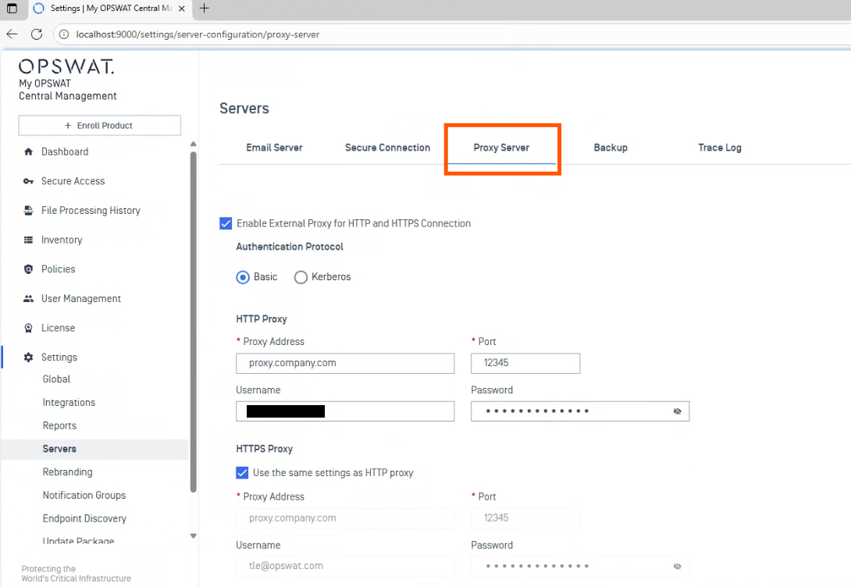This screenshot has height=587, width=851.
Task: Toggle Use the same settings as HTTP proxy
Action: click(x=242, y=473)
